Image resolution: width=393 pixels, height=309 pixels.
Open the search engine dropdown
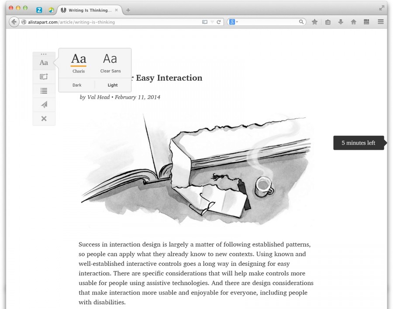coord(234,22)
